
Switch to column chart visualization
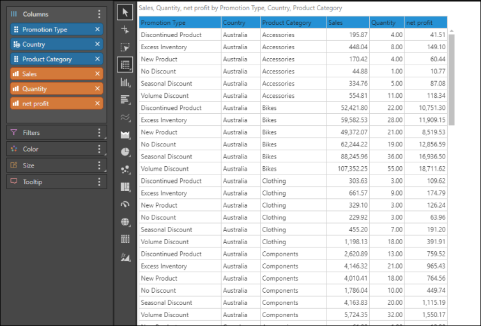click(125, 82)
